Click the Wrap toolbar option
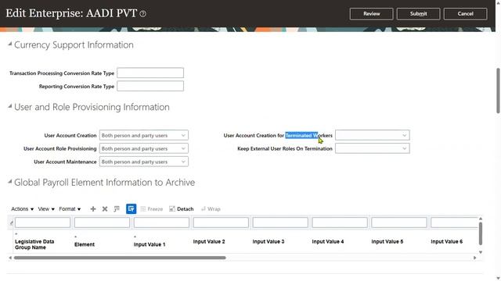The image size is (501, 281). pyautogui.click(x=211, y=209)
